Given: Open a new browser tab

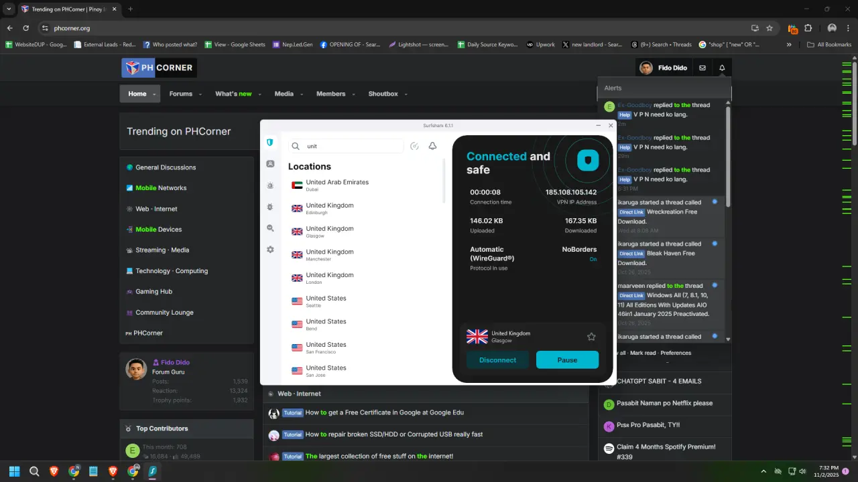Looking at the screenshot, I should pos(130,9).
